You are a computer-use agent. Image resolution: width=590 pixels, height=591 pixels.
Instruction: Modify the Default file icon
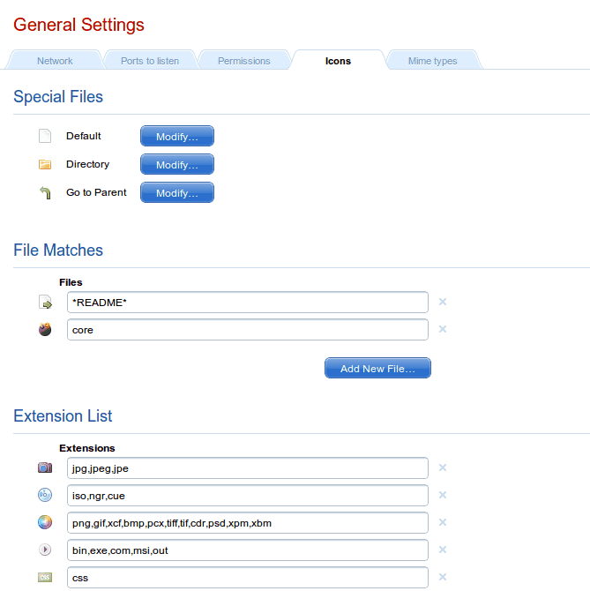point(177,136)
